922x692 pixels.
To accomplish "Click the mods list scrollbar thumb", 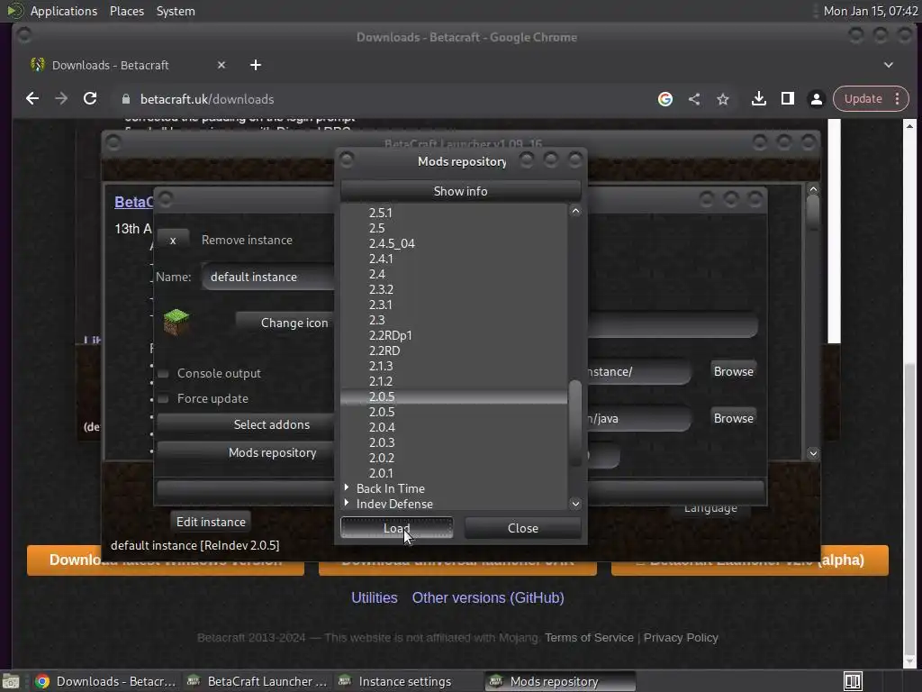I will coord(575,422).
